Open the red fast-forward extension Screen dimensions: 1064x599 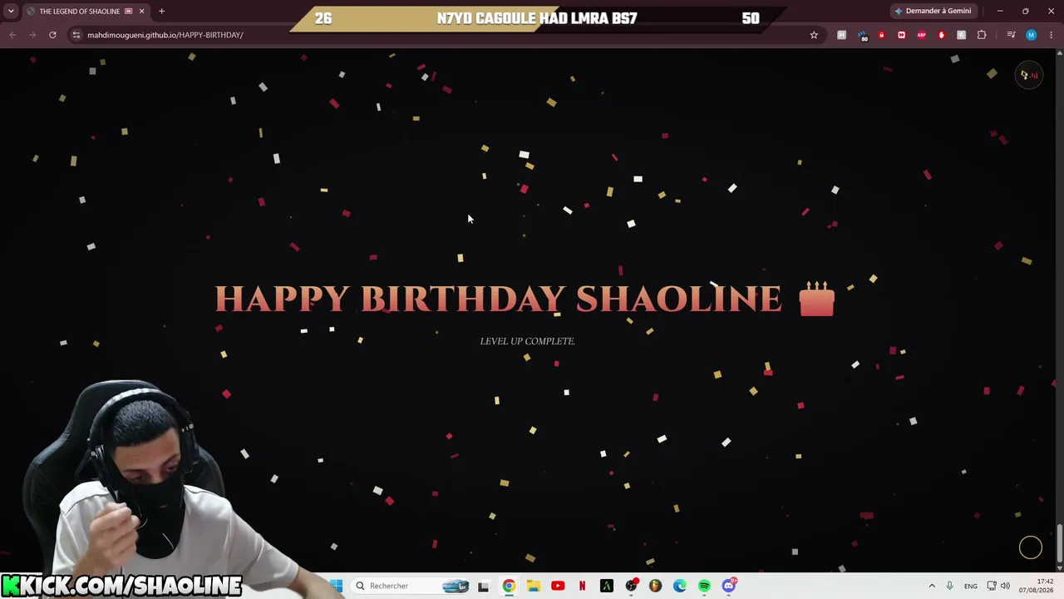[902, 35]
